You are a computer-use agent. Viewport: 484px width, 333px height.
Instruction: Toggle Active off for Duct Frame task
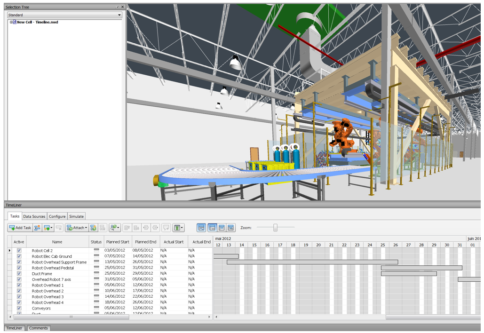coord(18,273)
